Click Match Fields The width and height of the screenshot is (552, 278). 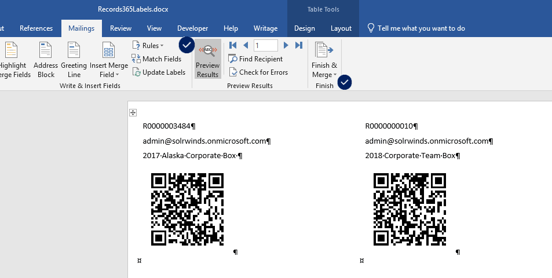tap(156, 58)
